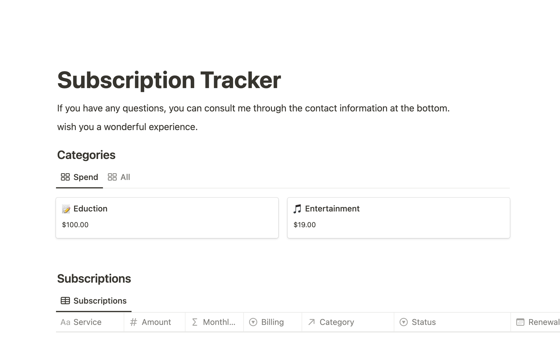Click the table icon beside Subscriptions tab
The width and height of the screenshot is (560, 350).
(x=65, y=301)
